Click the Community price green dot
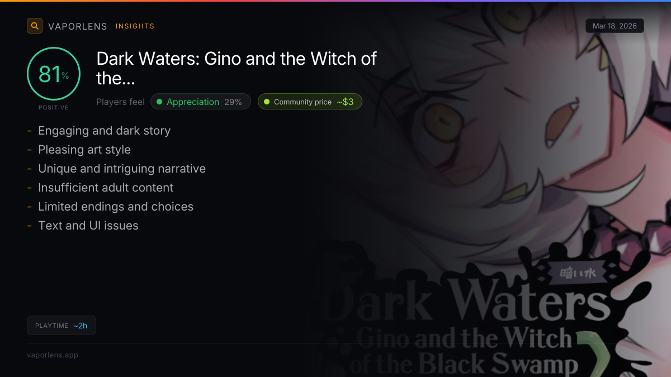 [267, 102]
